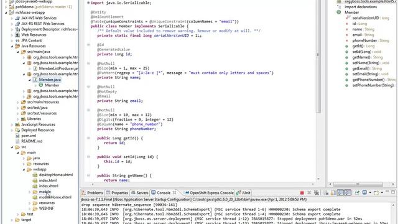Image resolution: width=398 pixels, height=224 pixels.
Task: Click the editor vertical scrollbar thumb
Action: tap(318, 56)
